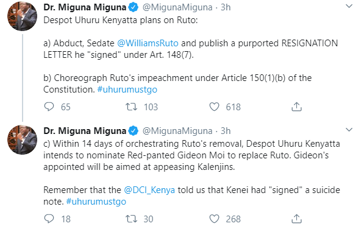
Task: Share the second tweet about Gideon Moi
Action: [x=296, y=219]
